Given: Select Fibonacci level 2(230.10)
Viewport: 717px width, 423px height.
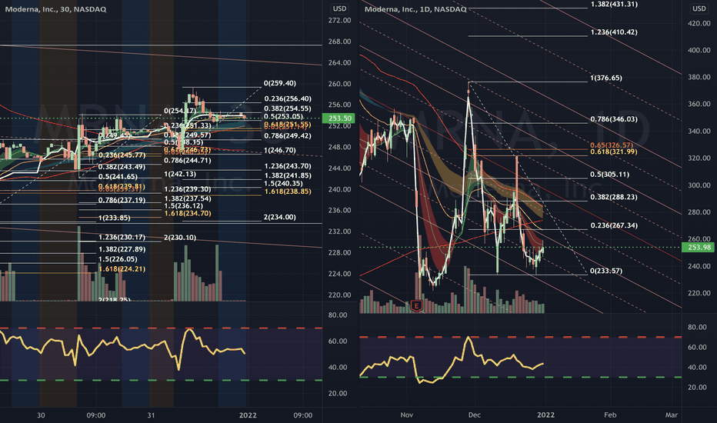Looking at the screenshot, I should (x=180, y=238).
